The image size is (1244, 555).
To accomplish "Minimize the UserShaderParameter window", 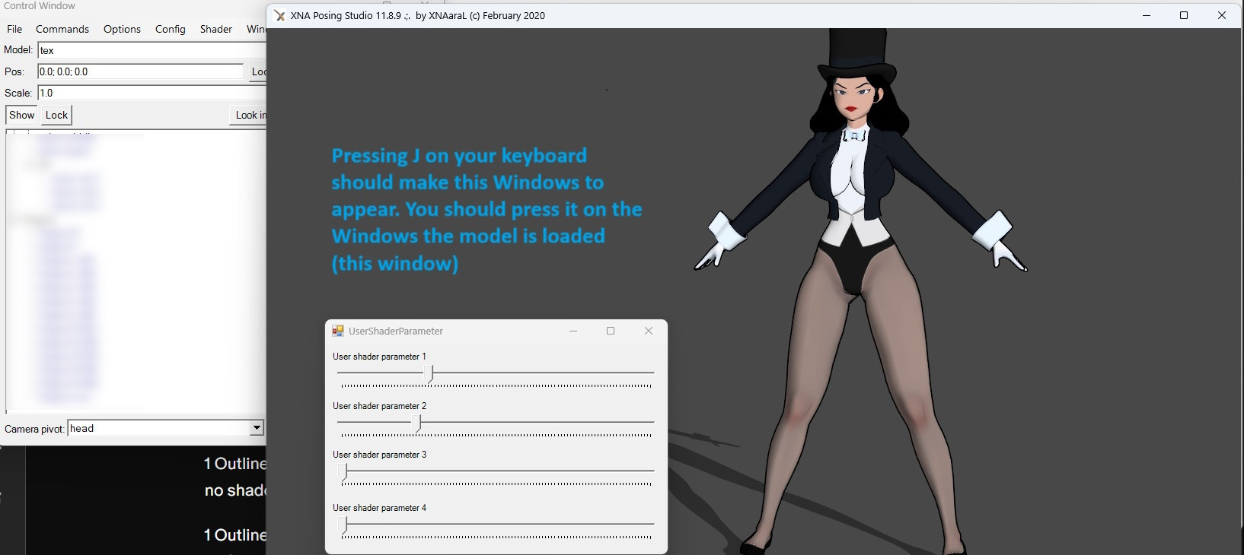I will click(x=573, y=331).
